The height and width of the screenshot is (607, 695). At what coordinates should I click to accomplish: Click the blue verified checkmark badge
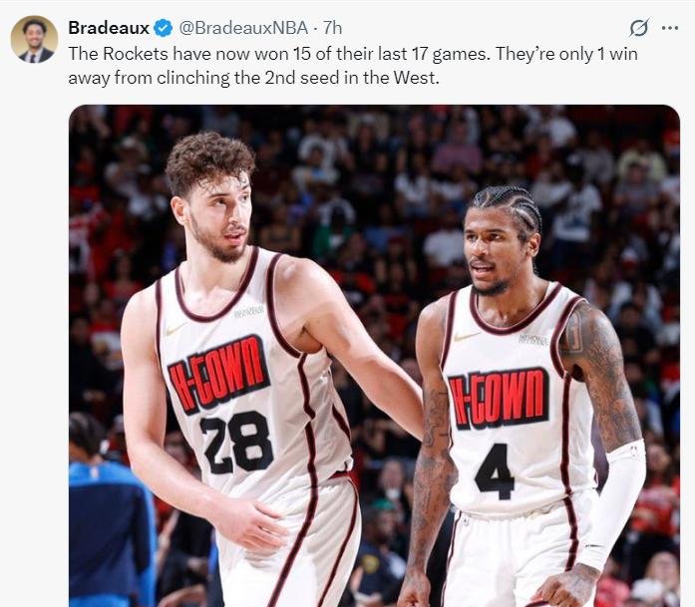tap(163, 28)
